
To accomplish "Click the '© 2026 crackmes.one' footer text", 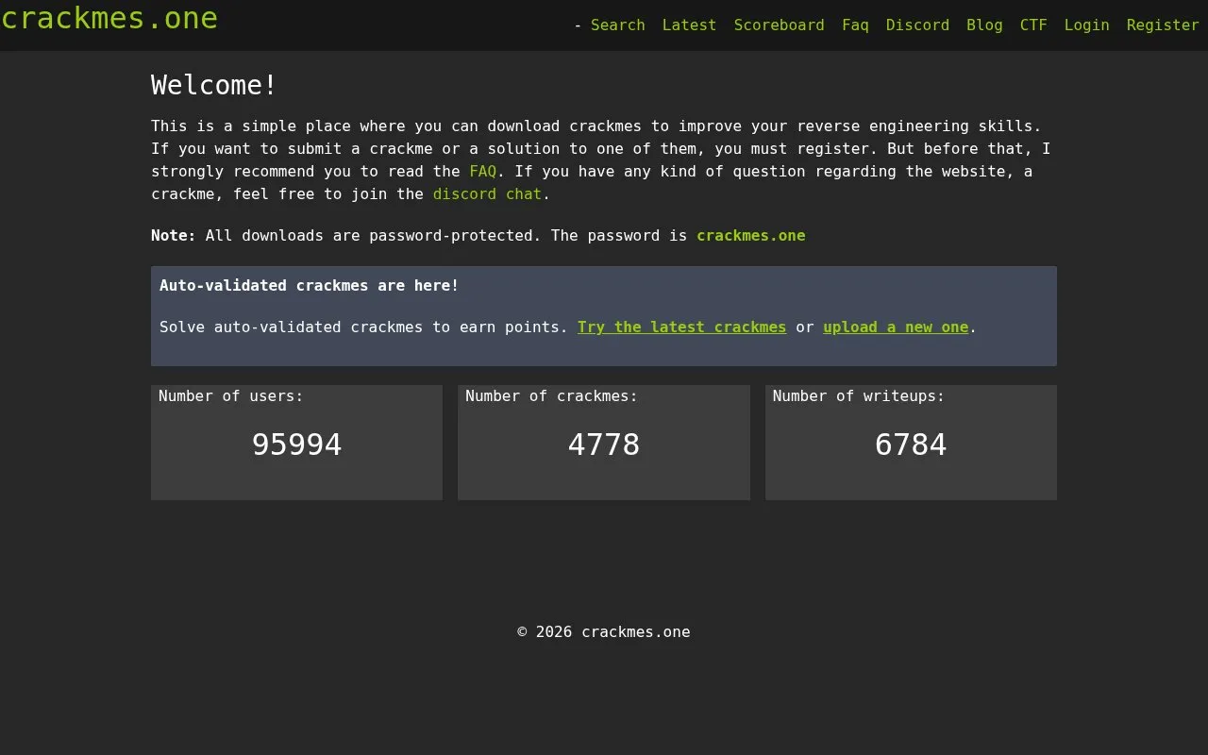I will [604, 631].
